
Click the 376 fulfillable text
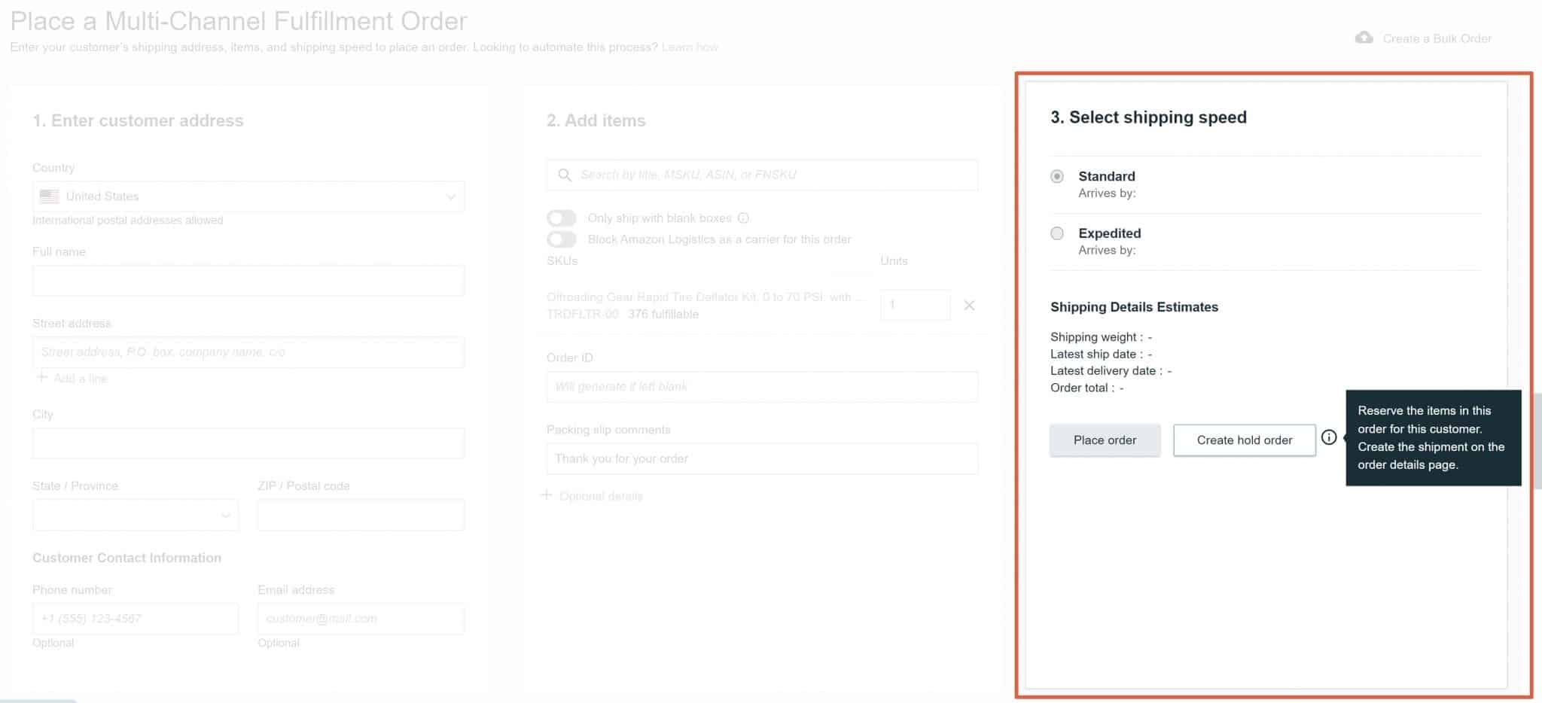pos(663,314)
